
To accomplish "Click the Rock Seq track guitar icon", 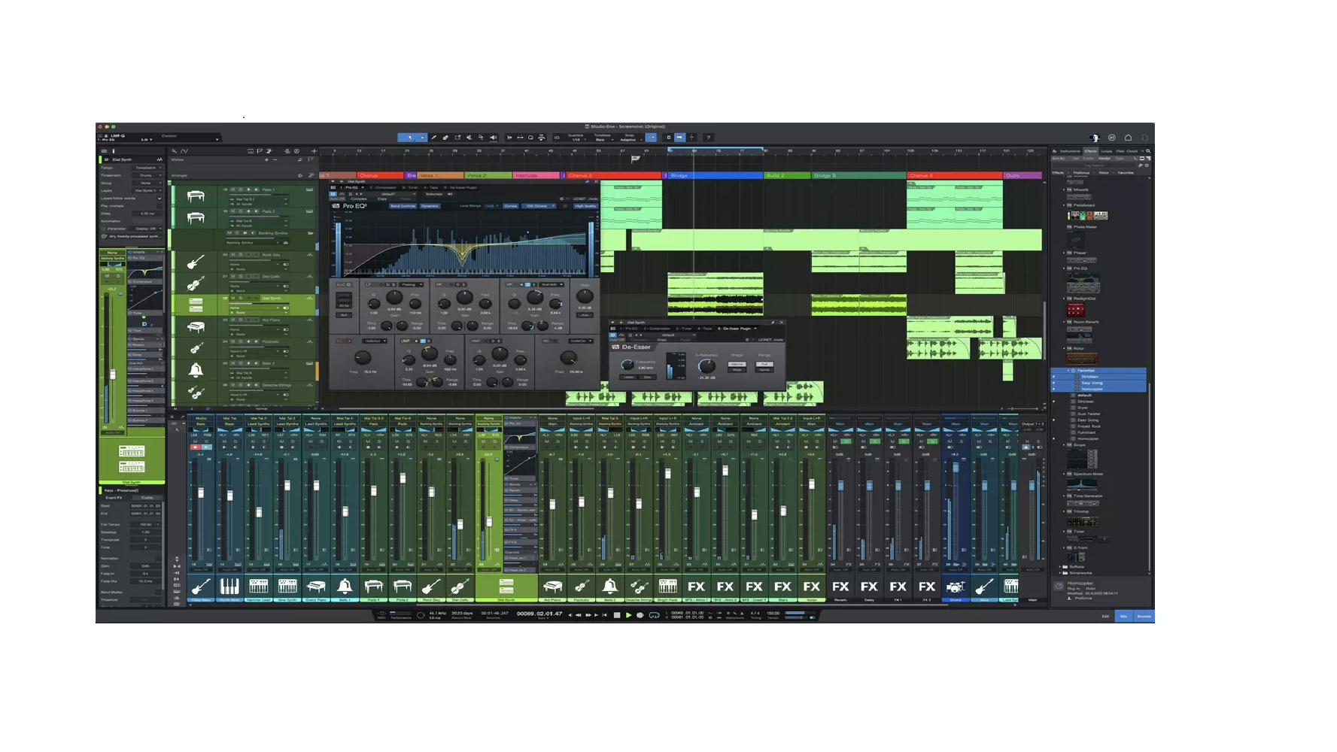I will [196, 262].
